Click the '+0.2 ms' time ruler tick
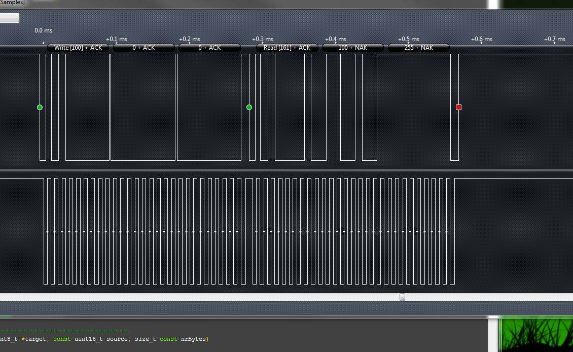 [x=190, y=39]
